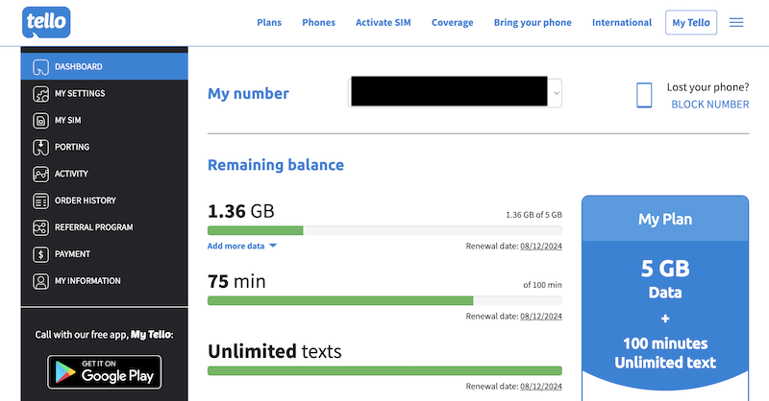
Task: Click the Porting sidebar icon
Action: point(40,148)
